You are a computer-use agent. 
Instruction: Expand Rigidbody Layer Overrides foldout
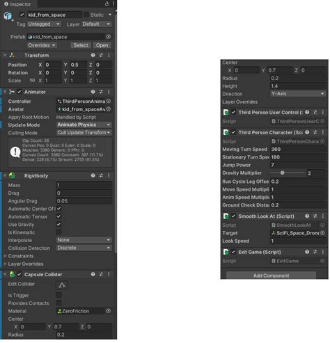pos(5,264)
